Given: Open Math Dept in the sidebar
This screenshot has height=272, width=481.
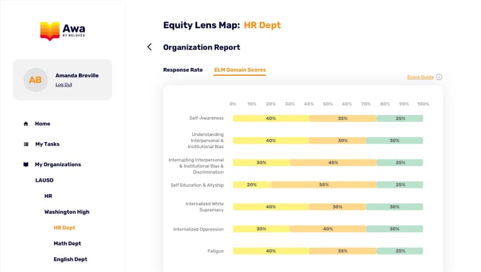Looking at the screenshot, I should (67, 244).
